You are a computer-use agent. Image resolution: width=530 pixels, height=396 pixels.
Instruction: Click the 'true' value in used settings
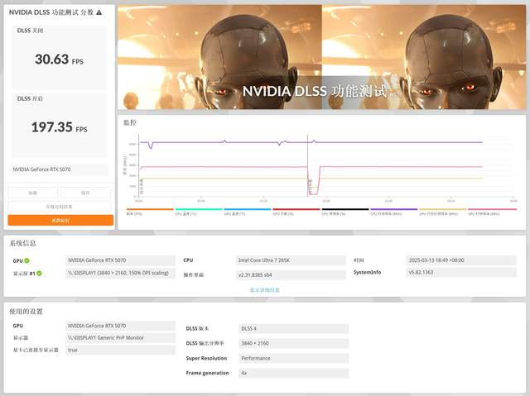click(x=120, y=351)
